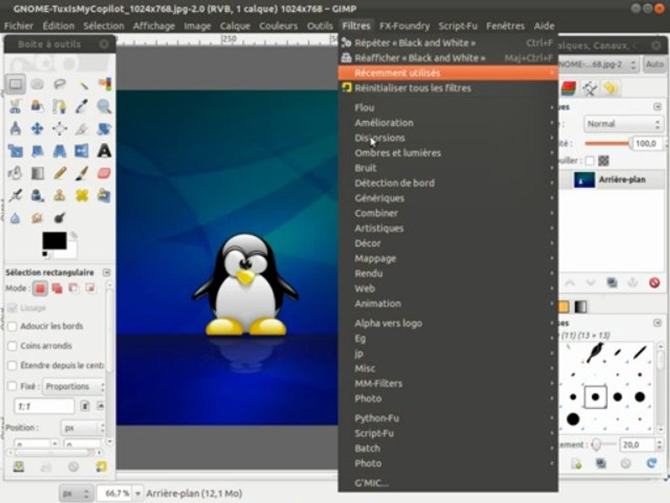Save tool options button at bottom of toolbox
The width and height of the screenshot is (670, 503).
pos(18,466)
